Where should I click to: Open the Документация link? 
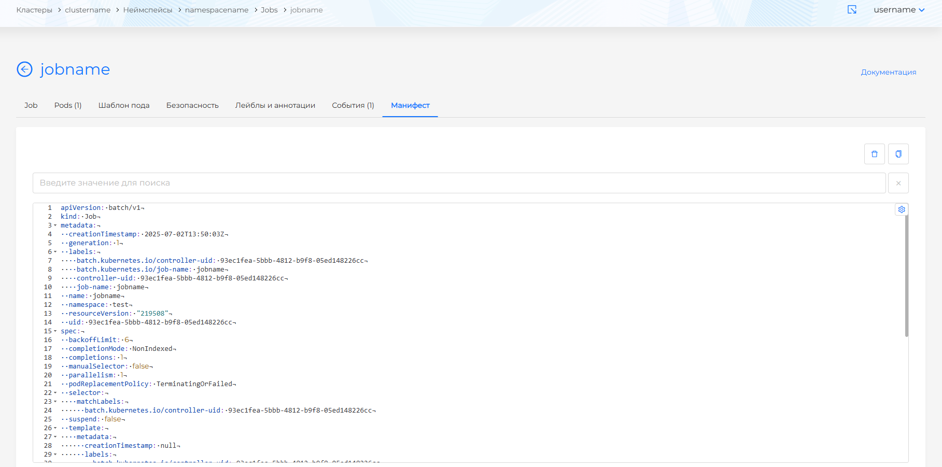[x=889, y=72]
